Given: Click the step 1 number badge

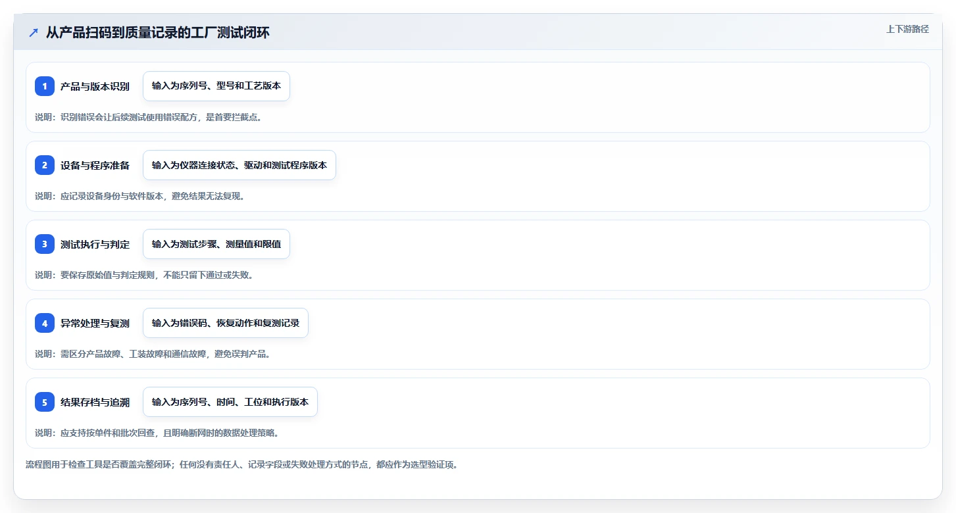Looking at the screenshot, I should [45, 86].
